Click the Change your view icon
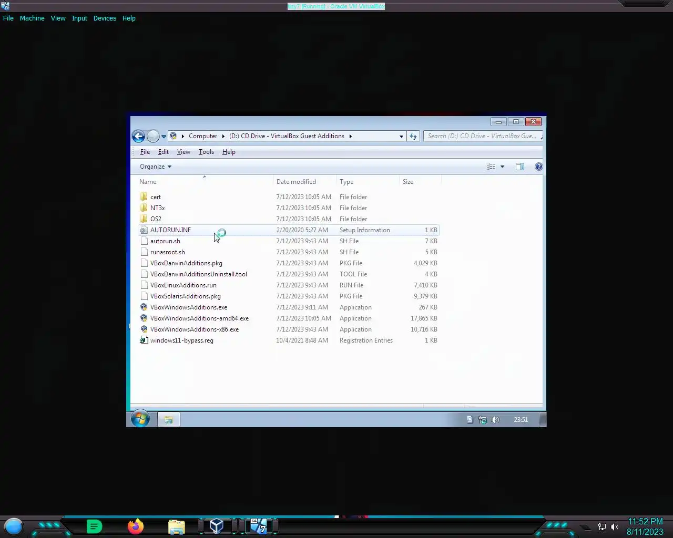 point(491,167)
